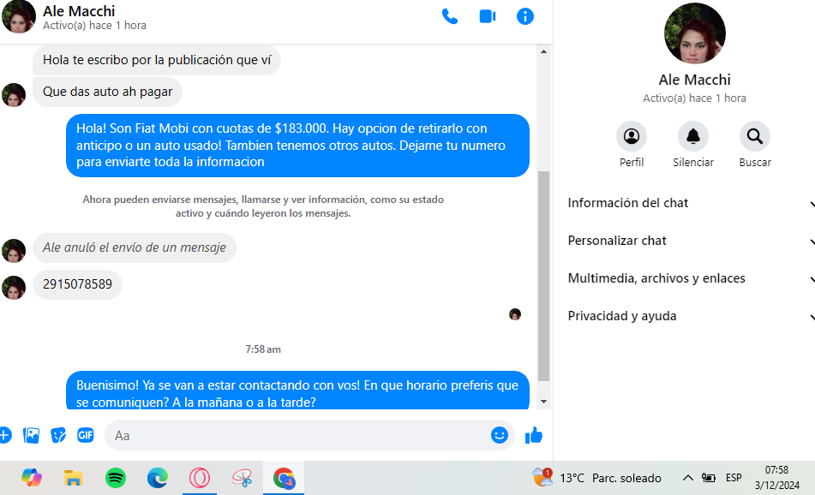
Task: Click 'Hola te escribo por la publicación' message
Action: tap(157, 60)
